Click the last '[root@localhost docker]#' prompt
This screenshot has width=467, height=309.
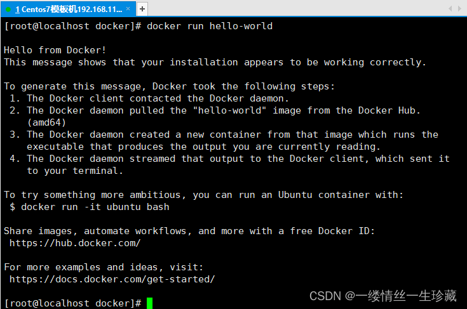pyautogui.click(x=72, y=303)
